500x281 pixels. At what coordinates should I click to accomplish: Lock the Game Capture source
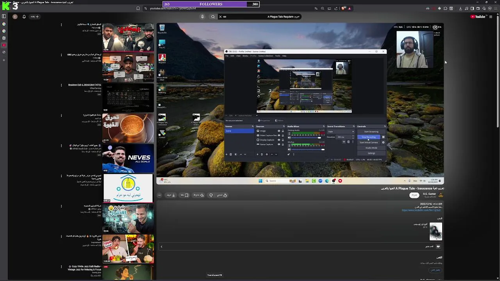point(283,144)
